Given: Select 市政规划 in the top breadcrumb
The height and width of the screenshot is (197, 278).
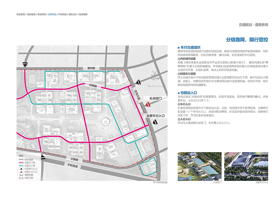Looking at the screenshot, I should [63, 14].
